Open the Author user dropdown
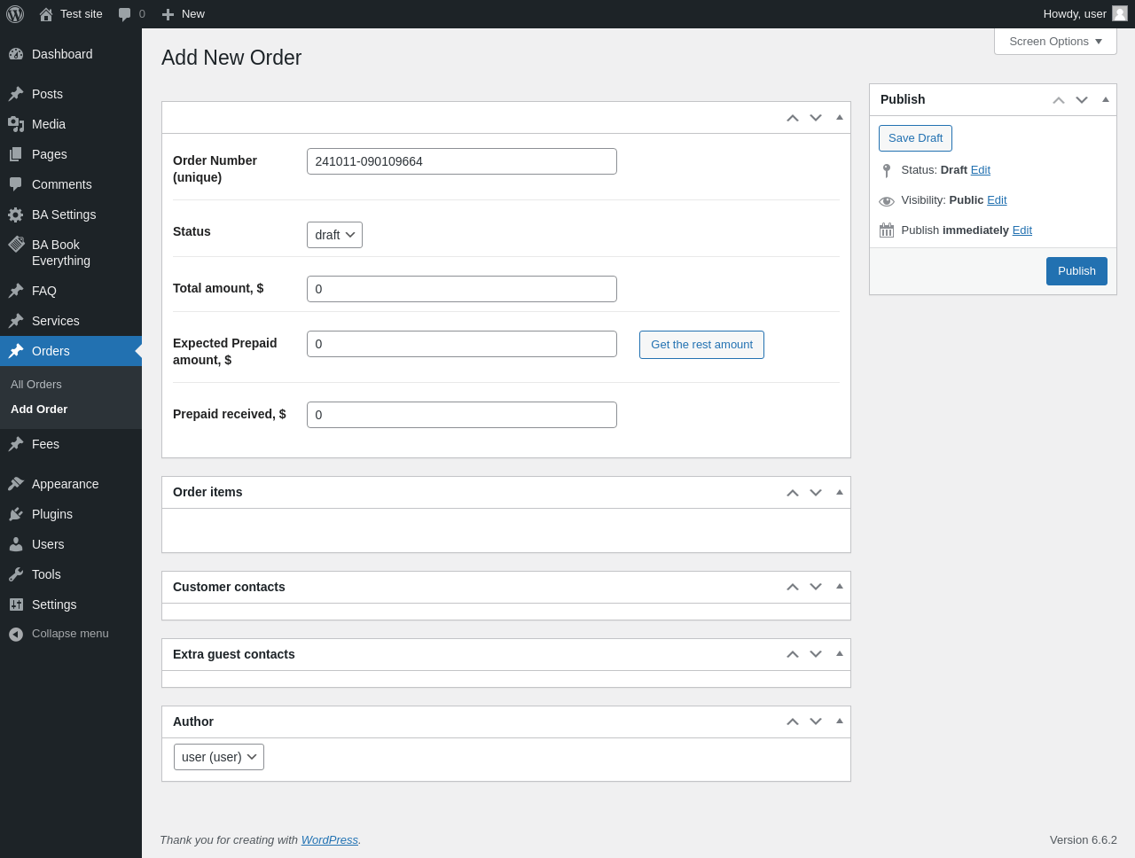 pyautogui.click(x=219, y=757)
